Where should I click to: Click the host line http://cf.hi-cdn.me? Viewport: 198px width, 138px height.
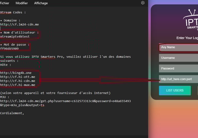(x=18, y=81)
